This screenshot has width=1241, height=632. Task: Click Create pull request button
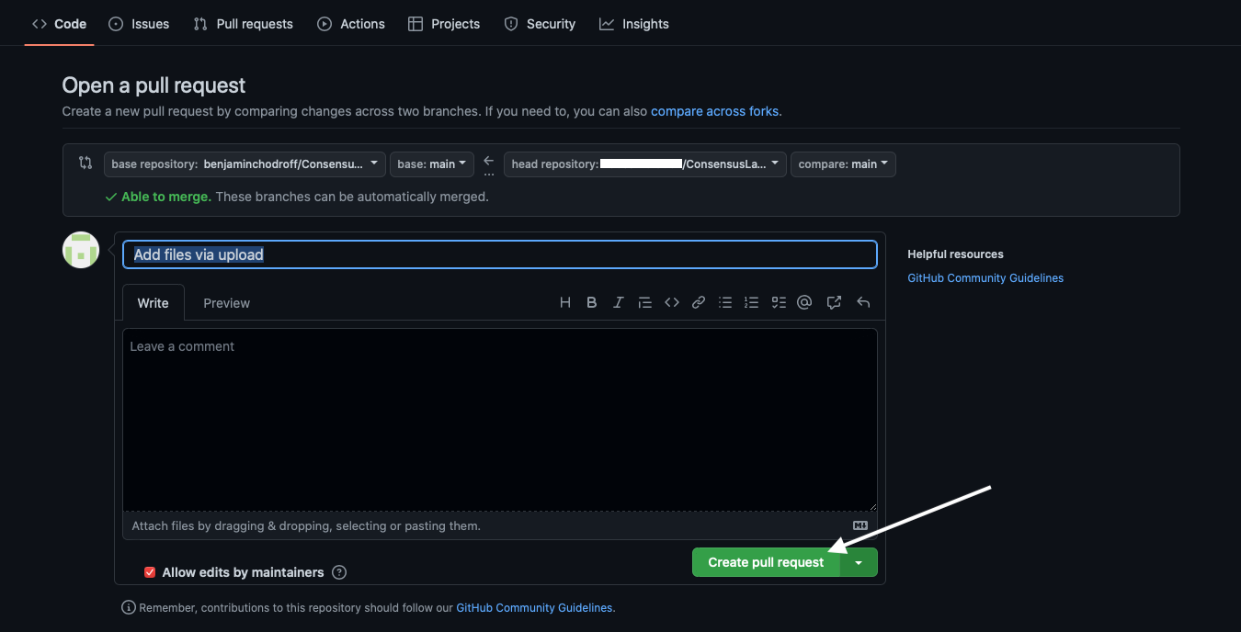coord(766,562)
